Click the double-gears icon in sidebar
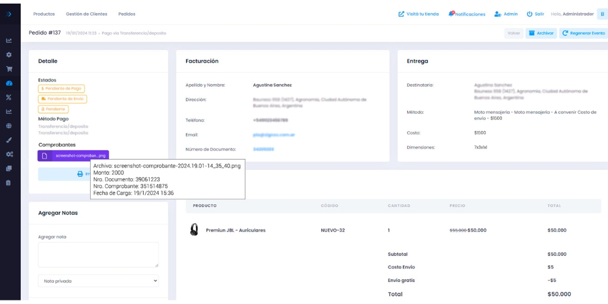Viewport: 608px width, 304px height. pos(9,154)
